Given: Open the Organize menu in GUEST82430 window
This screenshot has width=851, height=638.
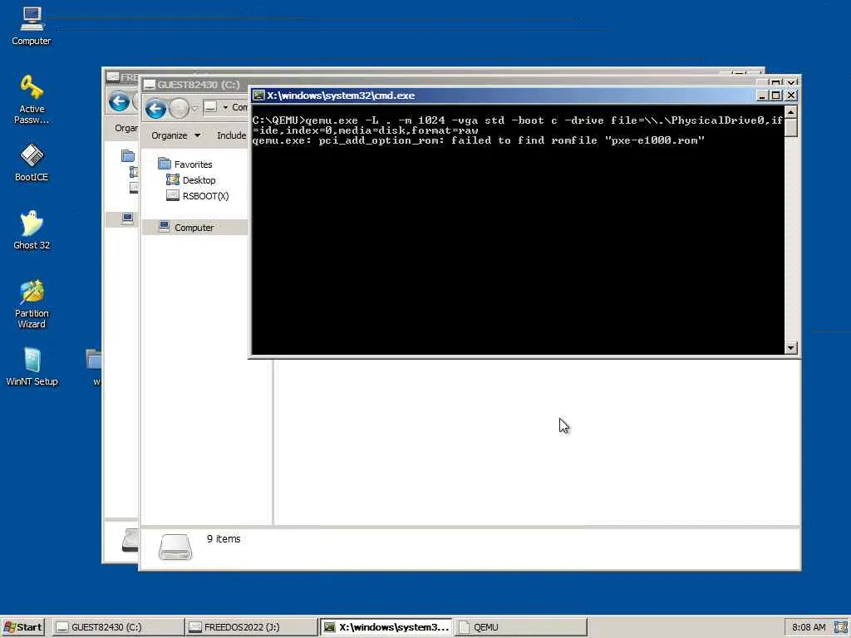Looking at the screenshot, I should [x=175, y=135].
